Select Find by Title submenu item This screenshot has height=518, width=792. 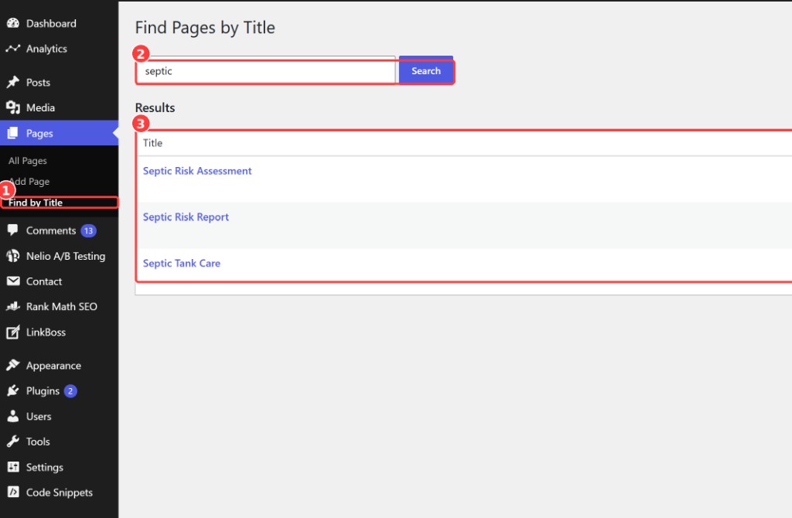pyautogui.click(x=36, y=203)
